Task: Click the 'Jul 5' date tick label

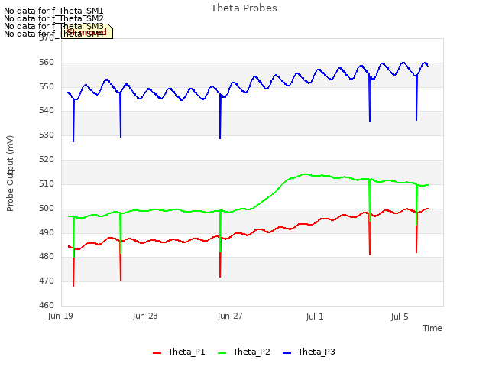Action: click(x=400, y=317)
